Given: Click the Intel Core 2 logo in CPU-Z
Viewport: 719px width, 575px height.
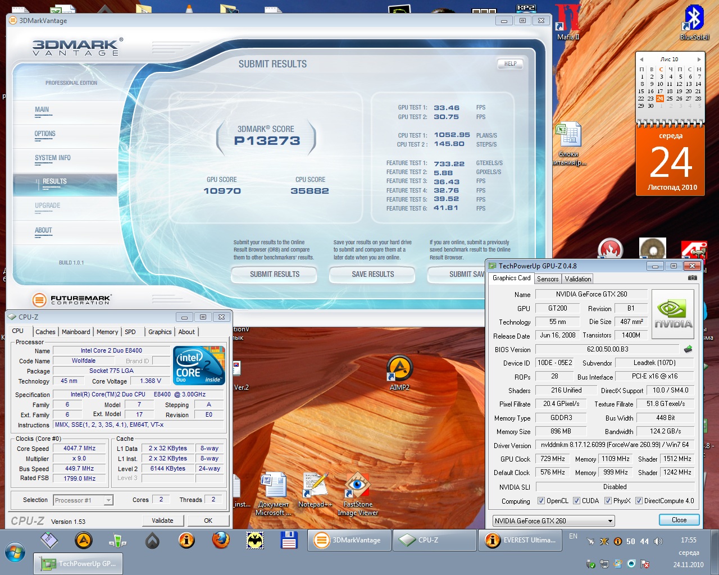Looking at the screenshot, I should point(199,366).
